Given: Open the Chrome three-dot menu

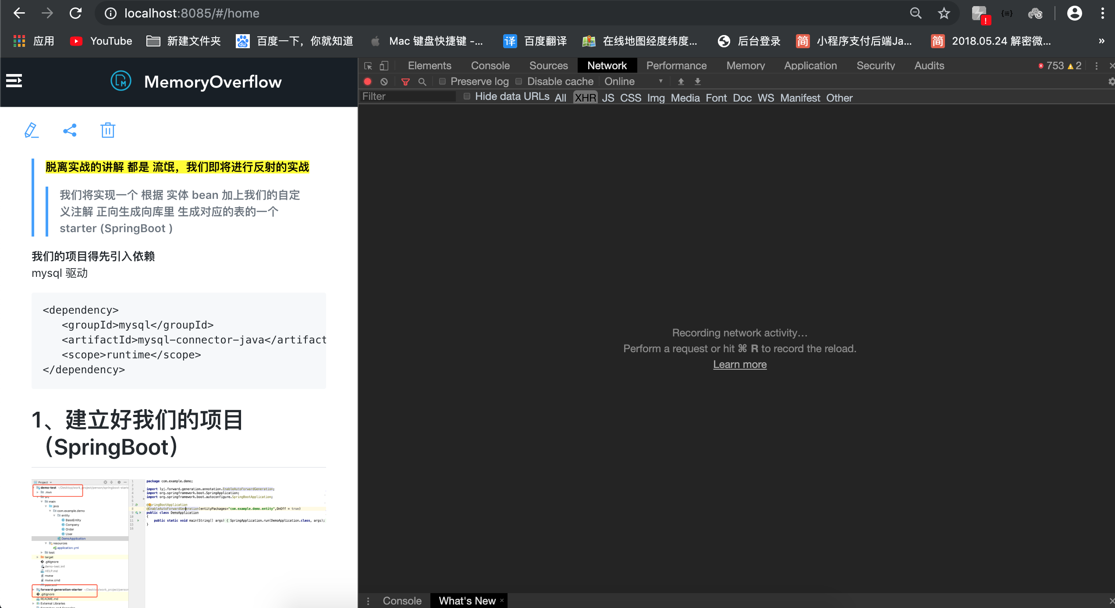Looking at the screenshot, I should [1103, 14].
